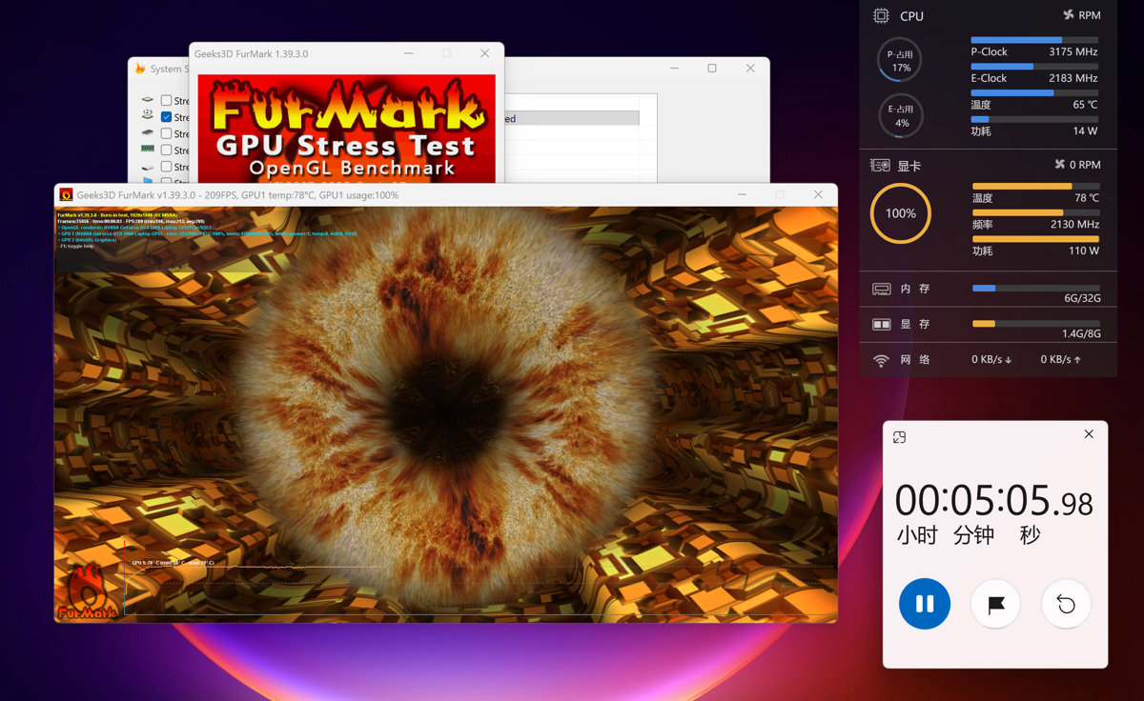The height and width of the screenshot is (701, 1144).
Task: Toggle the third stress checkbox in System Stability
Action: tap(167, 133)
